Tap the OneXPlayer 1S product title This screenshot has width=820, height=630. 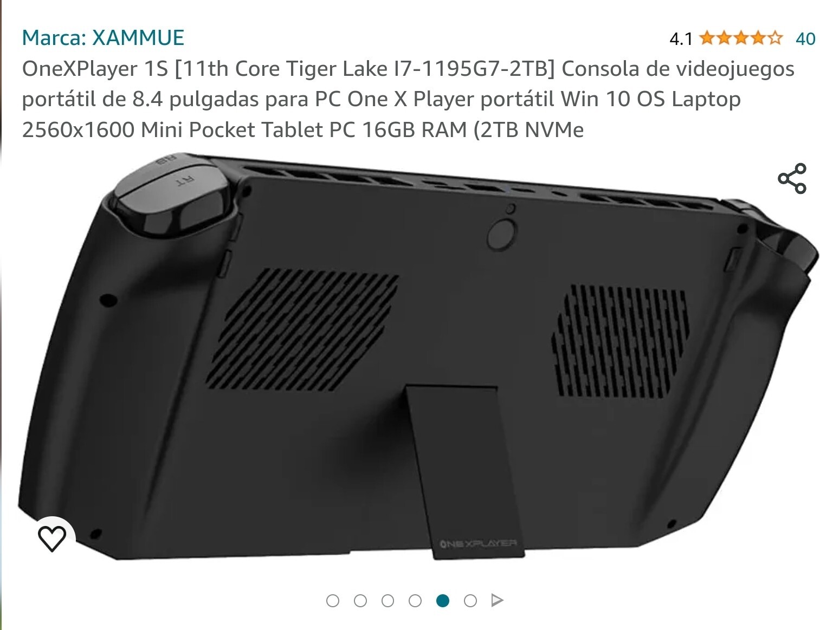click(x=408, y=99)
